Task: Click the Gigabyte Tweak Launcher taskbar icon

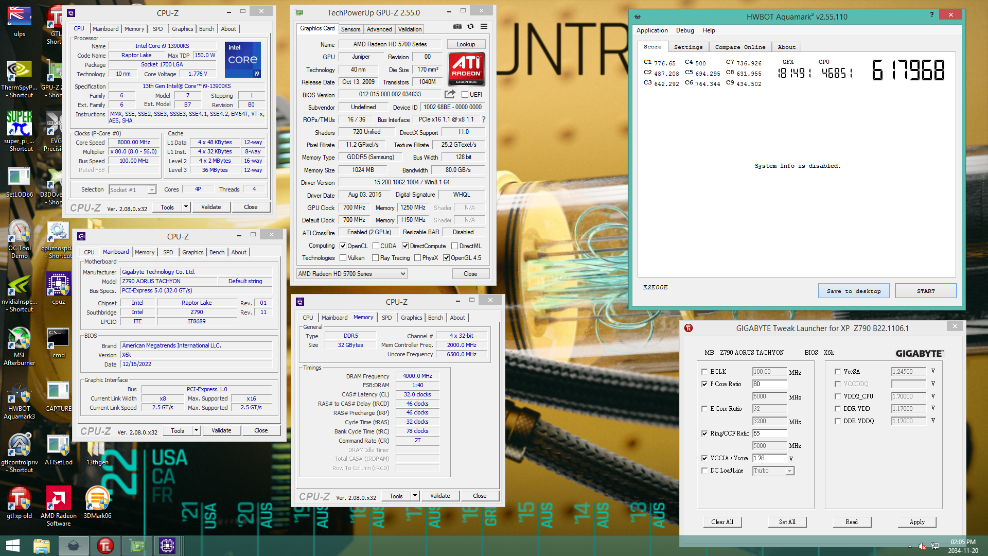Action: tap(105, 546)
